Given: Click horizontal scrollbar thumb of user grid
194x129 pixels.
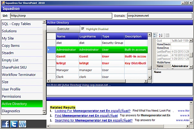Looking at the screenshot, I should (88, 81).
